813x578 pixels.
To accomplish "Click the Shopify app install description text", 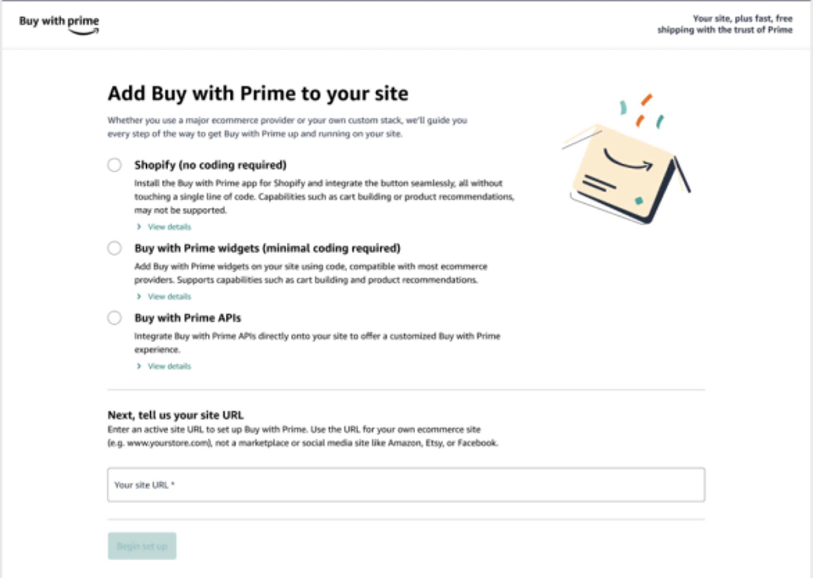I will click(x=324, y=196).
